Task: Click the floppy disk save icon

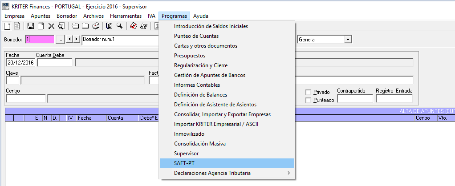Action: pyautogui.click(x=31, y=26)
